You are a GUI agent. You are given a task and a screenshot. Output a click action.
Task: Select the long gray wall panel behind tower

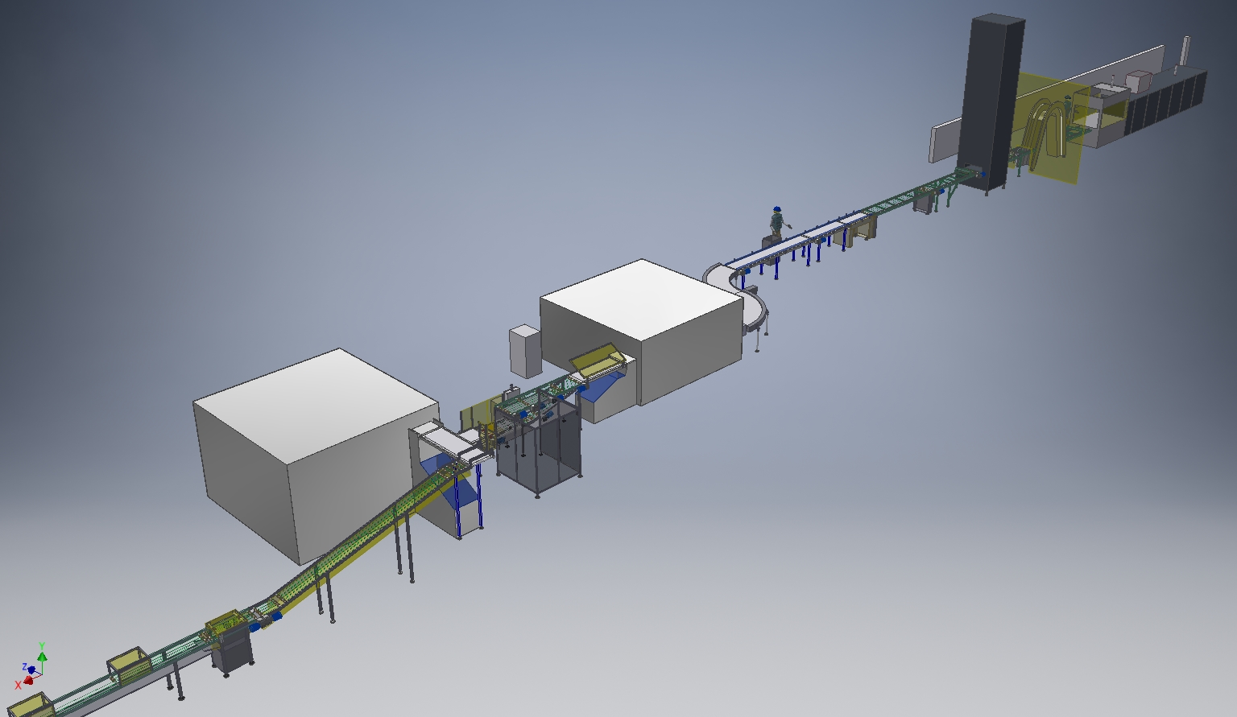pos(944,142)
